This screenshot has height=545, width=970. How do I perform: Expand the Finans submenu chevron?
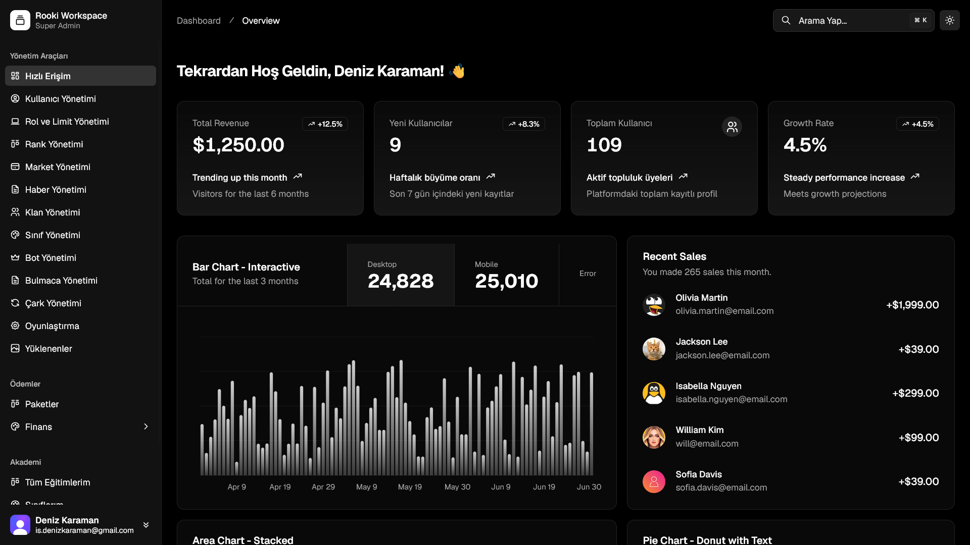coord(146,427)
